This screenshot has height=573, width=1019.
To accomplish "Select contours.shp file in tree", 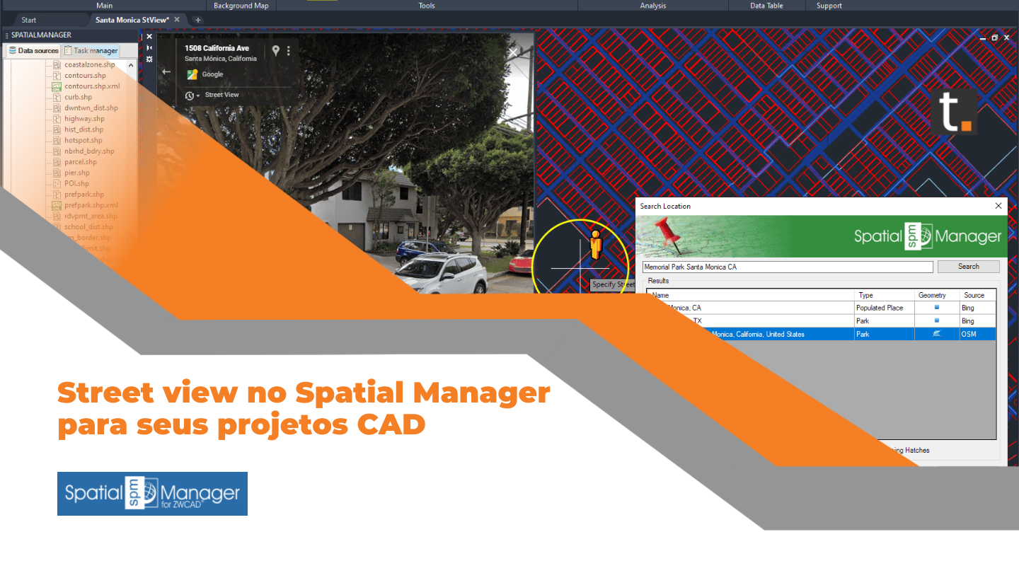I will (x=85, y=75).
